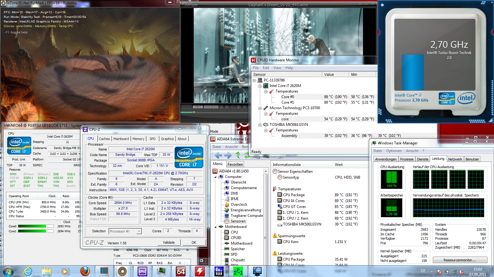Click the volume speaker tray icon
This screenshot has height=277, width=494.
point(462,272)
